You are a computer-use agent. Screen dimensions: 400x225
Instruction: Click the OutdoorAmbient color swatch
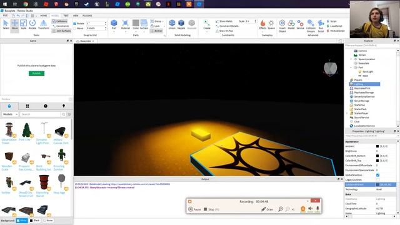pos(377,184)
